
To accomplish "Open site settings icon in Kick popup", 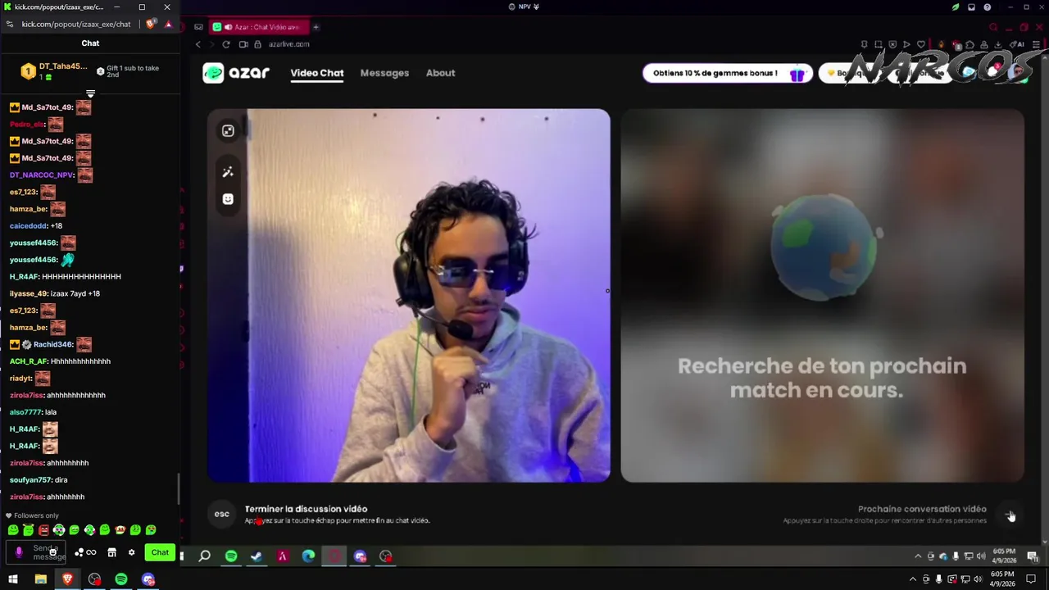I will [x=10, y=24].
